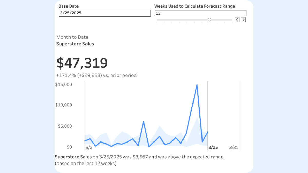
Task: Select the smaller sales spike near mid-month
Action: coord(143,122)
